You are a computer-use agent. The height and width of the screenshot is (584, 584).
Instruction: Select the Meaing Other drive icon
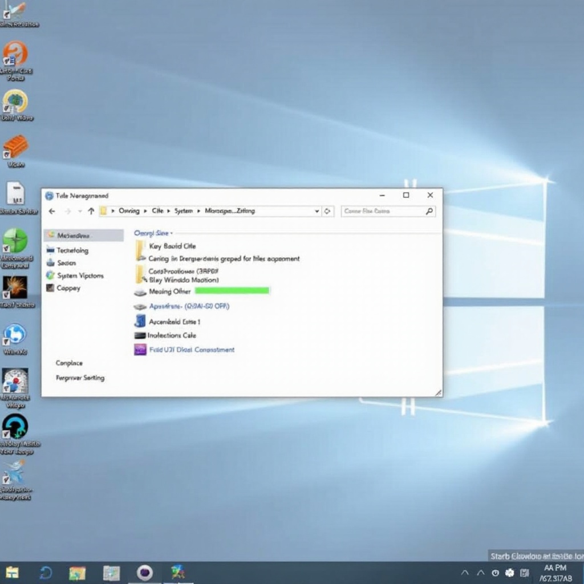140,291
